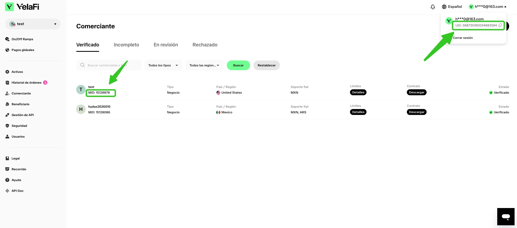Image resolution: width=517 pixels, height=228 pixels.
Task: Open Seguridad settings
Action: 19,126
